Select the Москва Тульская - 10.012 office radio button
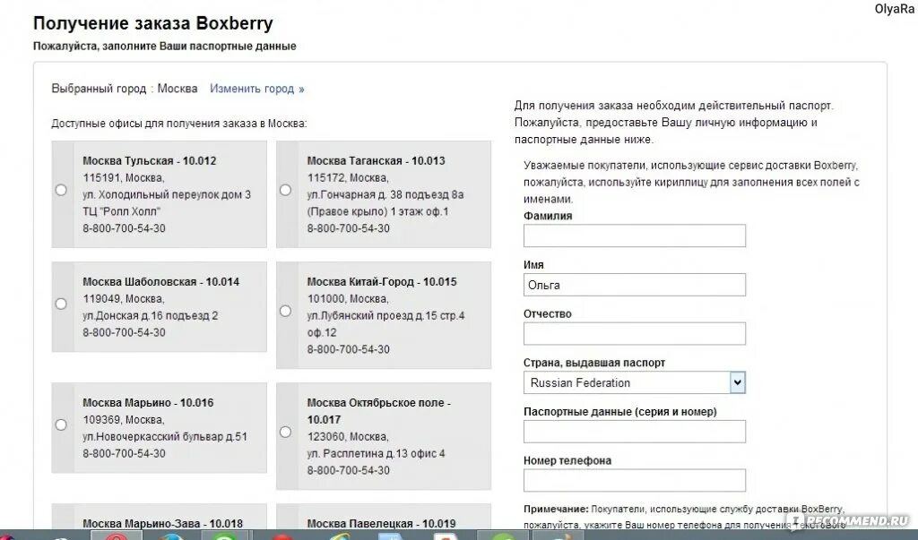Image resolution: width=918 pixels, height=540 pixels. 61,190
